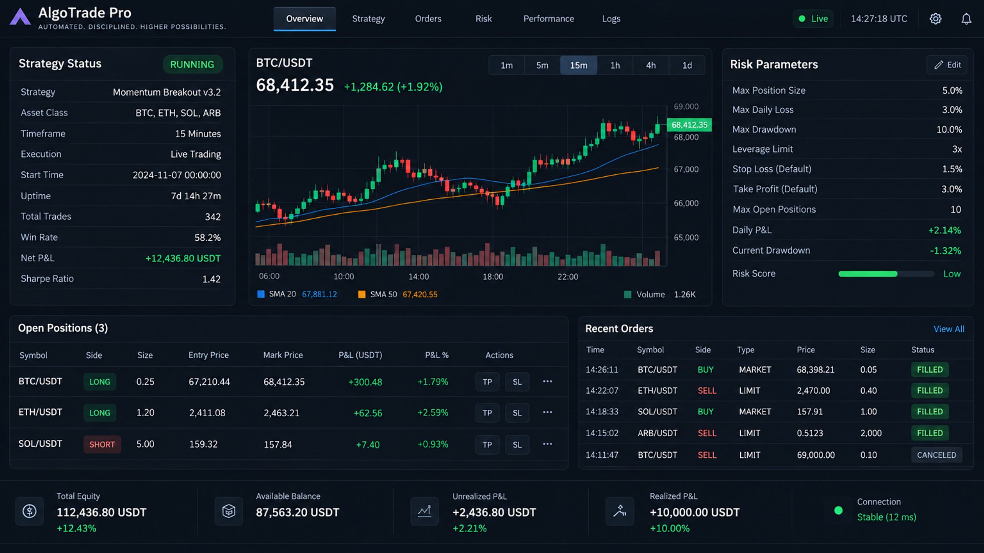This screenshot has height=553, width=984.
Task: Click the Volume legend swatch
Action: tap(628, 295)
